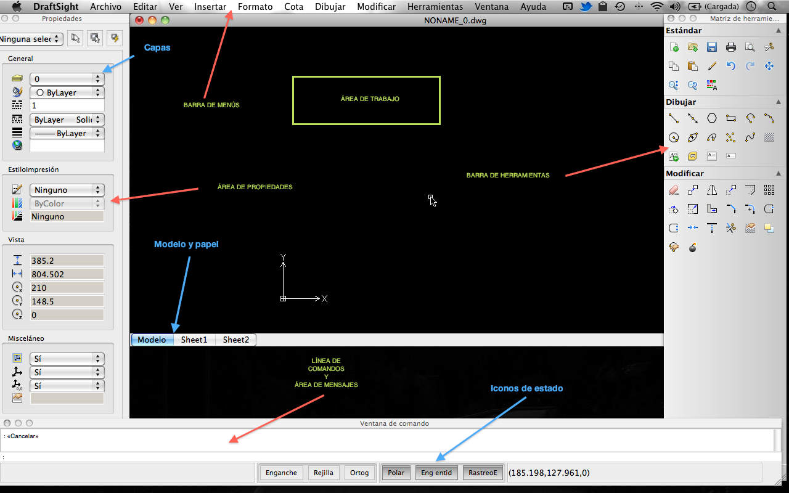Pick the Mirror tool in Modificar
Screen dimensions: 789x493
point(712,190)
